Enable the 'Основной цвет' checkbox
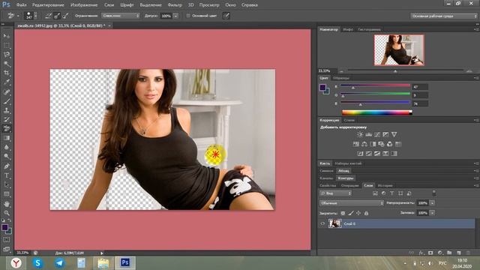 tap(188, 16)
